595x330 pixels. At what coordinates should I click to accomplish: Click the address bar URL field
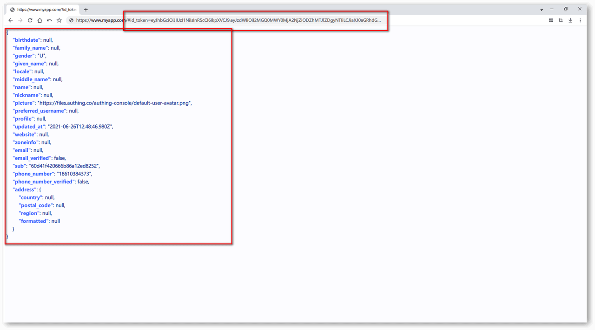(228, 20)
